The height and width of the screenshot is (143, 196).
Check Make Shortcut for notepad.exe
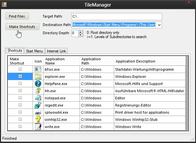point(20,98)
